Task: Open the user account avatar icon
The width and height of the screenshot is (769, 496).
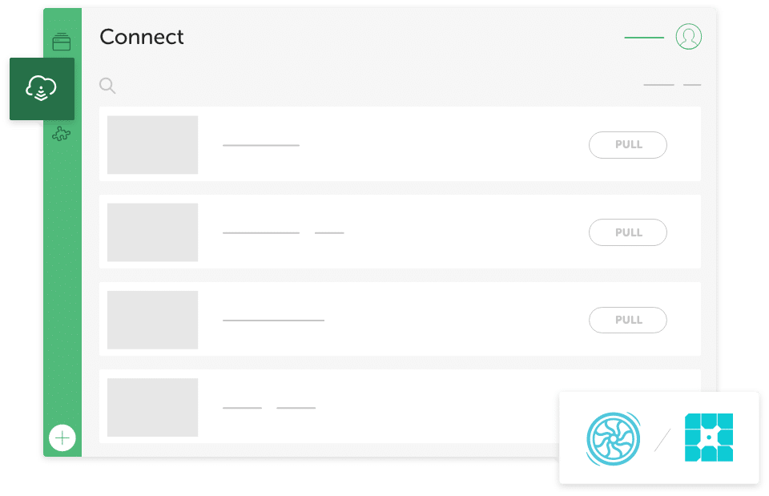Action: [688, 37]
